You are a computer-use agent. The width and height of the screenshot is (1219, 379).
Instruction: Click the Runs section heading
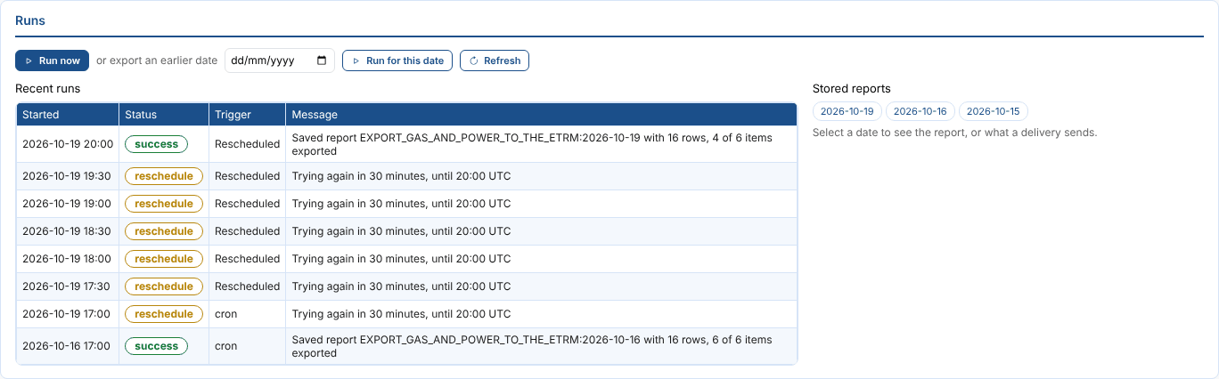click(x=30, y=20)
